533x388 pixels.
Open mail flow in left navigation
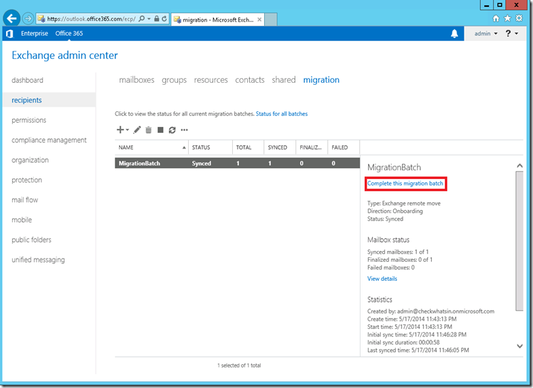[25, 200]
